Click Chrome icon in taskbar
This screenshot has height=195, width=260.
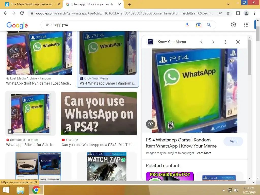pyautogui.click(x=36, y=190)
